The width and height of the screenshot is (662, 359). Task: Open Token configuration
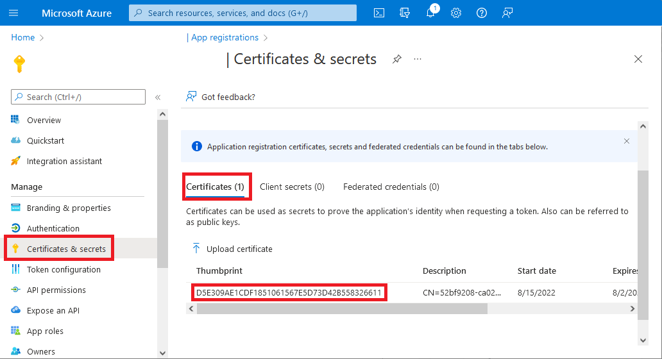(x=64, y=269)
